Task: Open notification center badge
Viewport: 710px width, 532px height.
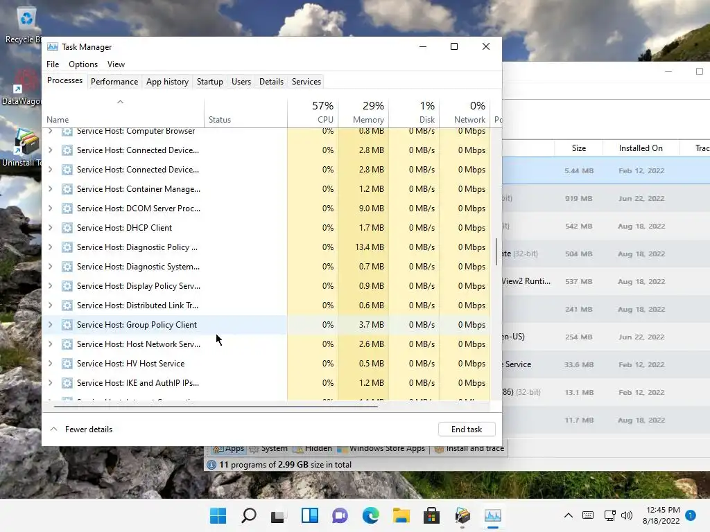Action: pos(690,515)
